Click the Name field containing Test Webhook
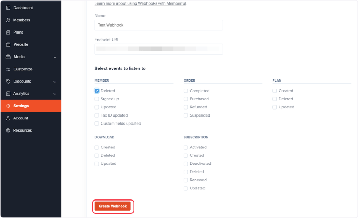This screenshot has width=358, height=218. pyautogui.click(x=158, y=25)
